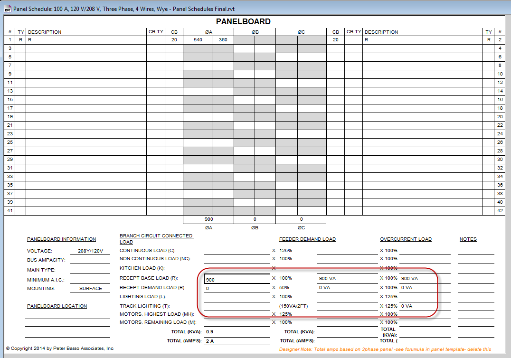This screenshot has width=511, height=358.
Task: Select the 360 value in circuit 2 phase A
Action: pos(223,40)
